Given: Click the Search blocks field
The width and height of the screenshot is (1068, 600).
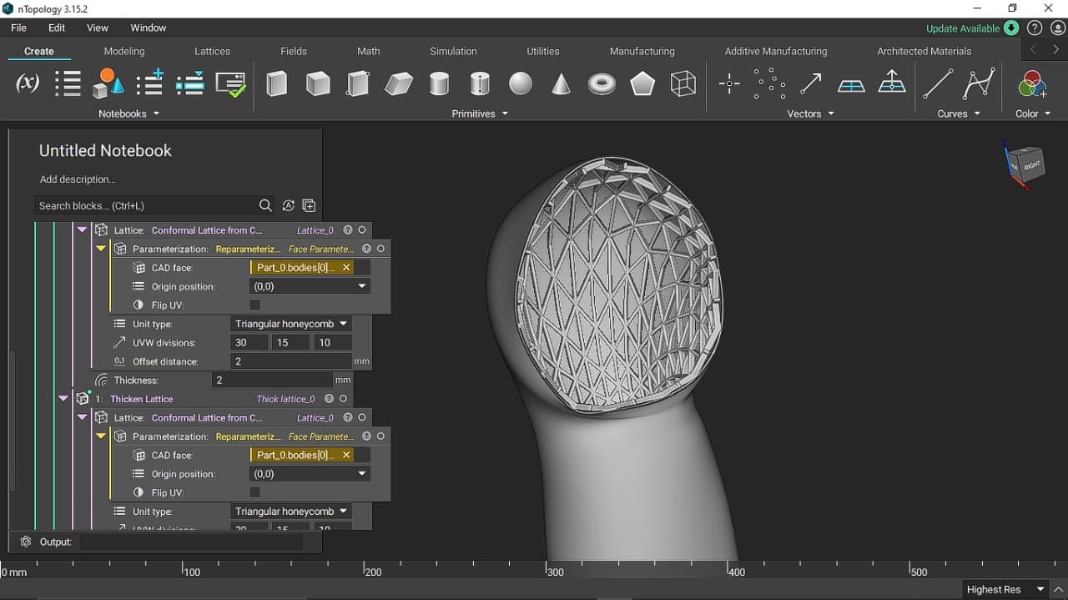Looking at the screenshot, I should coord(146,205).
